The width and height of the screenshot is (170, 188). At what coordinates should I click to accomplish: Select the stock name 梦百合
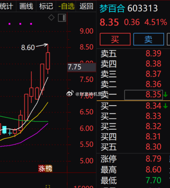(x=112, y=8)
